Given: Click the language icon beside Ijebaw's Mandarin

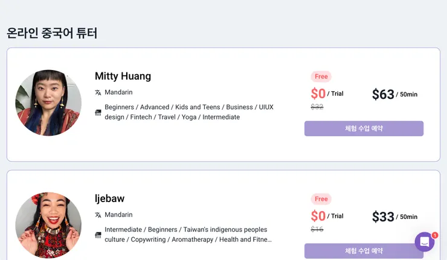Looking at the screenshot, I should click(98, 215).
